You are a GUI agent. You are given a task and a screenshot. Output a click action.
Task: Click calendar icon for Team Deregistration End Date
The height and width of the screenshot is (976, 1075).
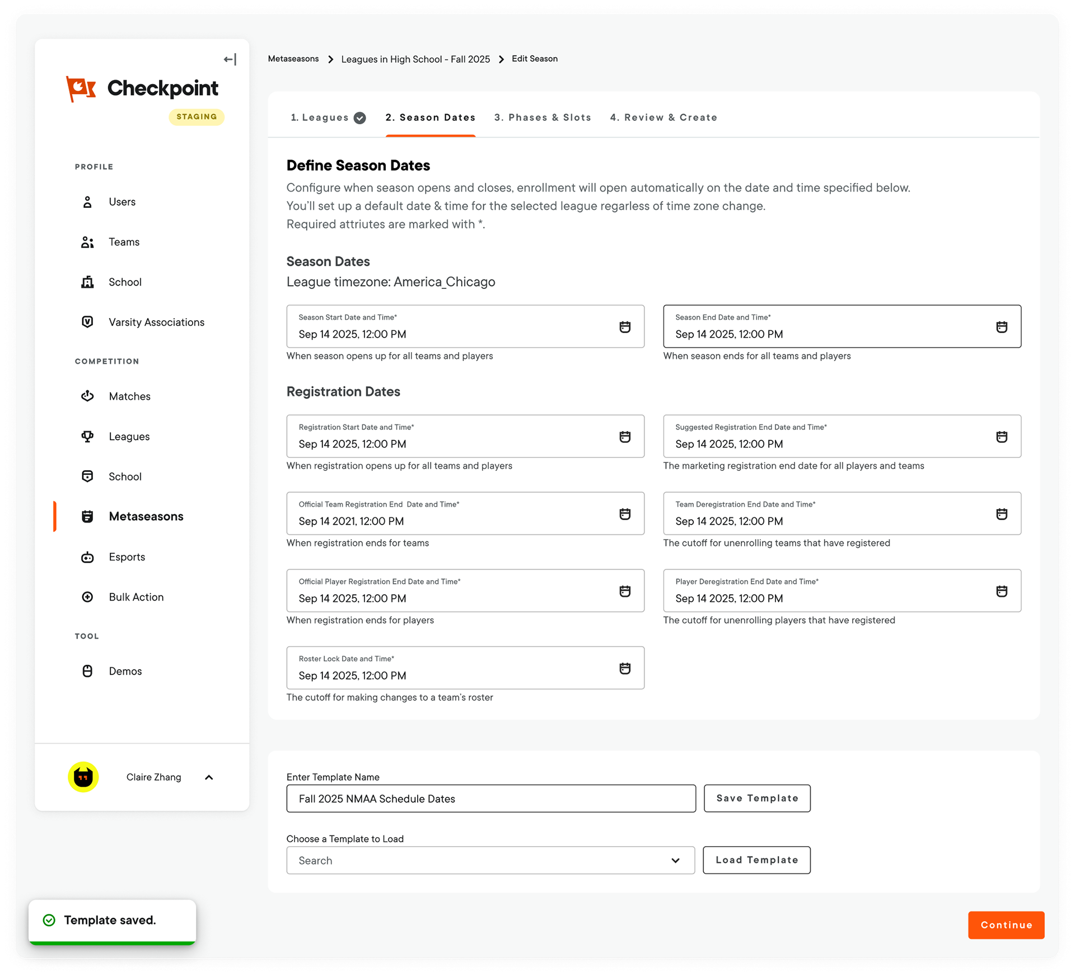(1001, 514)
